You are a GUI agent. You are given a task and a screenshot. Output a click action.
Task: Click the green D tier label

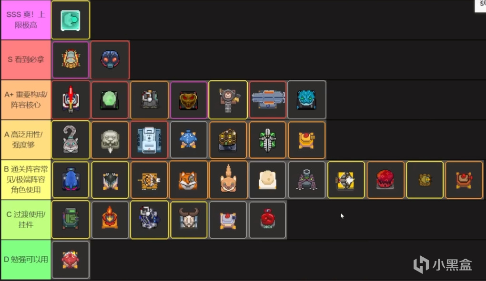click(26, 260)
